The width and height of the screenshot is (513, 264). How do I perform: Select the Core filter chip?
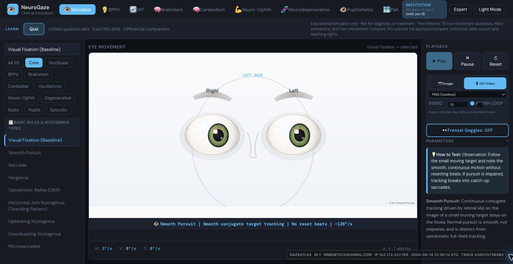[34, 63]
